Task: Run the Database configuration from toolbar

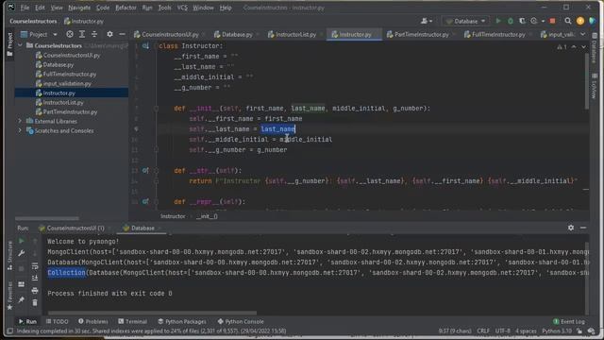Action: point(498,21)
